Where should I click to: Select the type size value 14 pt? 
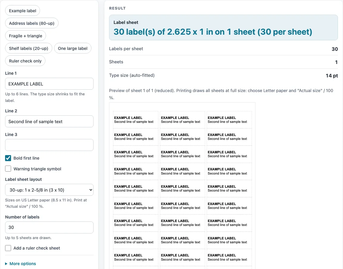332,76
